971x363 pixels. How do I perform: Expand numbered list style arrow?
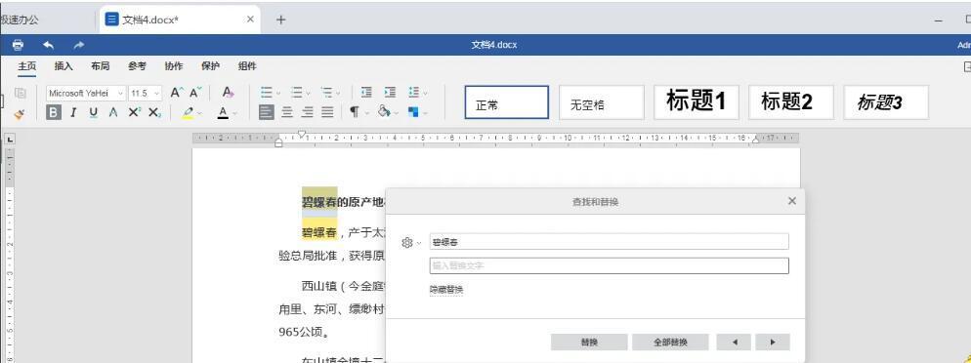[309, 94]
